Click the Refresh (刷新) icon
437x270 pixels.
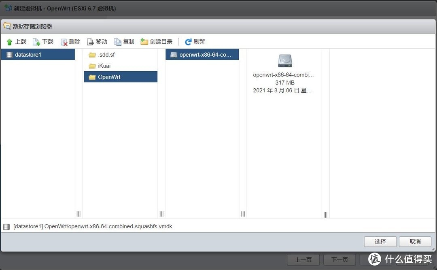click(x=188, y=42)
